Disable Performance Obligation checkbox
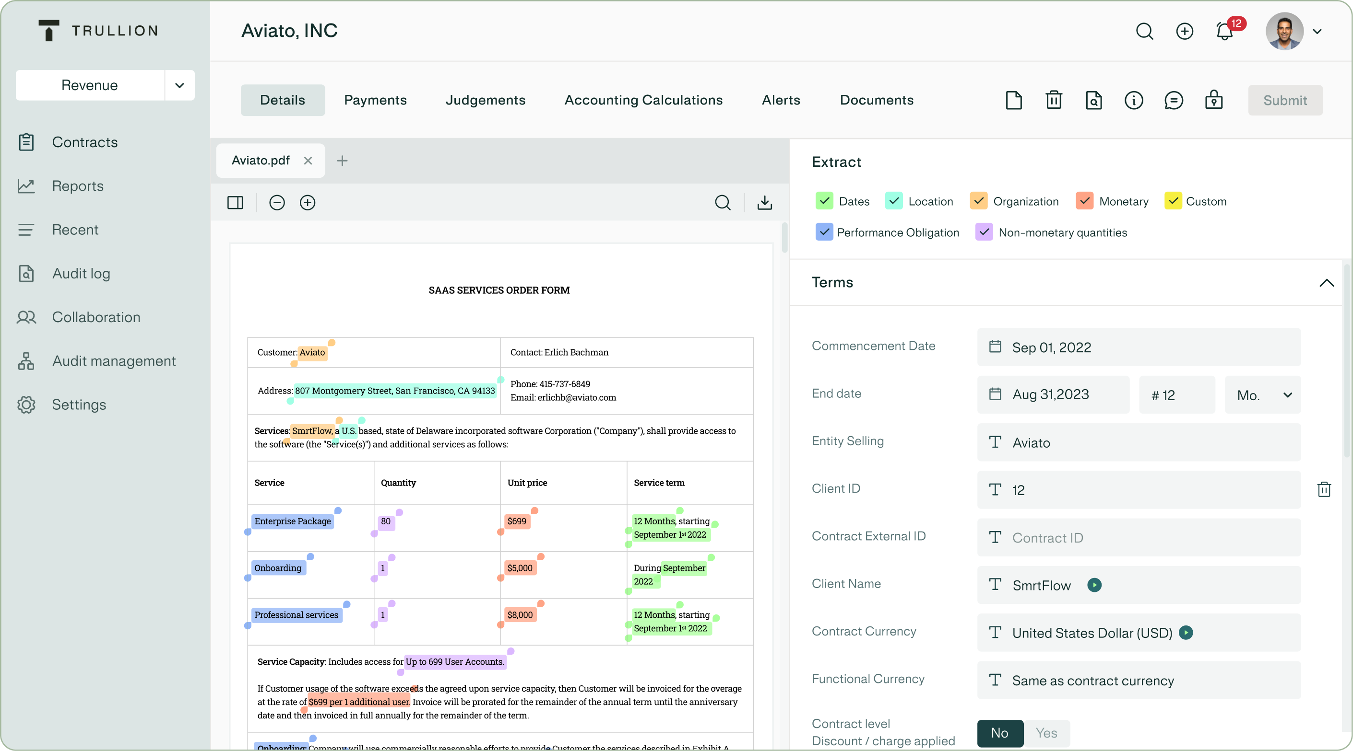This screenshot has width=1353, height=751. click(824, 232)
